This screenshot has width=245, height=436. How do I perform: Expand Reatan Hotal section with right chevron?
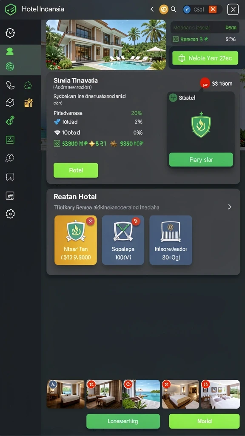click(x=229, y=207)
